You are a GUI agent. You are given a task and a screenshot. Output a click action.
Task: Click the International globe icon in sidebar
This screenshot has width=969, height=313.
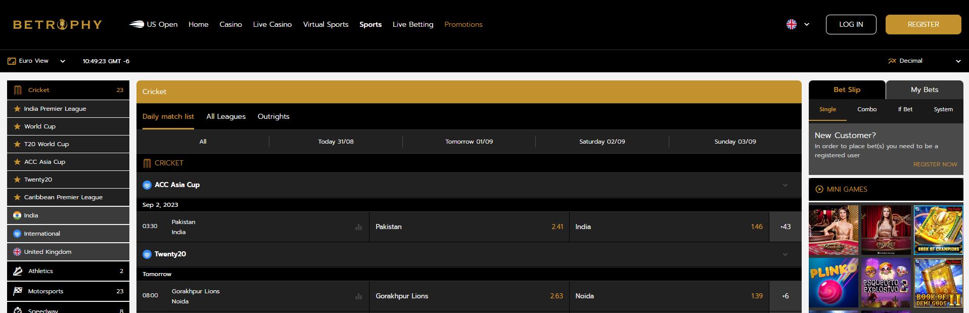click(17, 234)
